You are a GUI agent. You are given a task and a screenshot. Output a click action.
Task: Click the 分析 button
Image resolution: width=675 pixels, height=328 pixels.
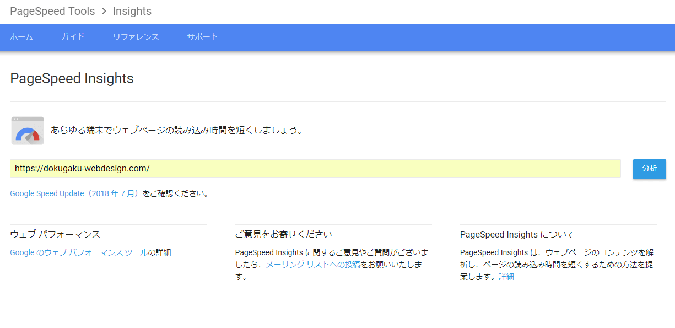(x=650, y=169)
